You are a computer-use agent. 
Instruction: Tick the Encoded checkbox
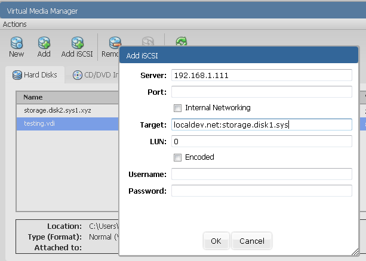pos(177,157)
